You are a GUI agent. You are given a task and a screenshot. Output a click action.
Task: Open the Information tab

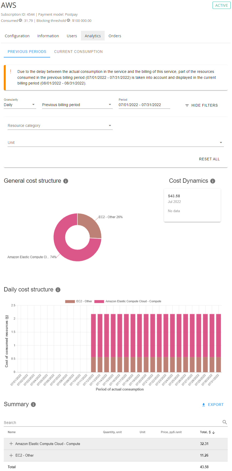click(48, 36)
